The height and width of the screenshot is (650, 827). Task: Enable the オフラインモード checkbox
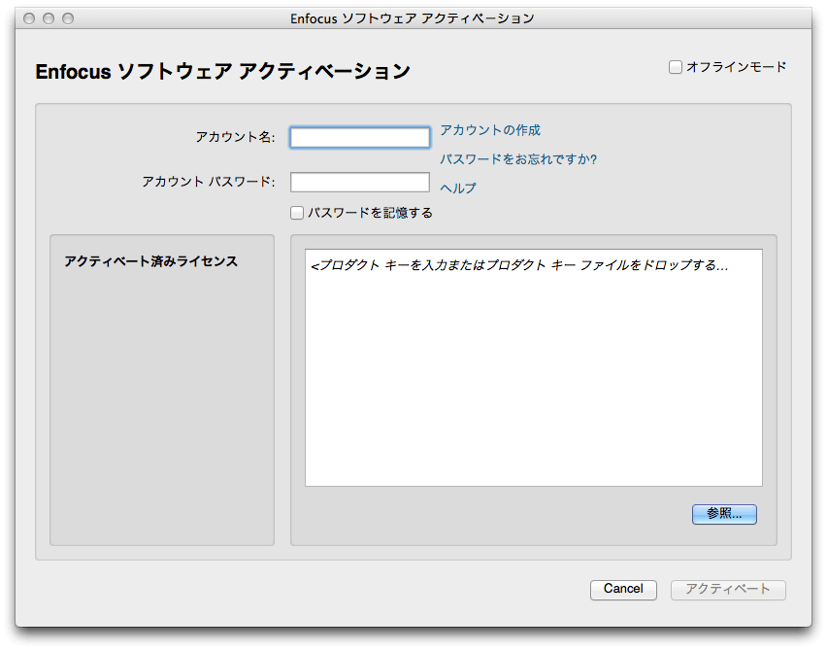pyautogui.click(x=676, y=67)
